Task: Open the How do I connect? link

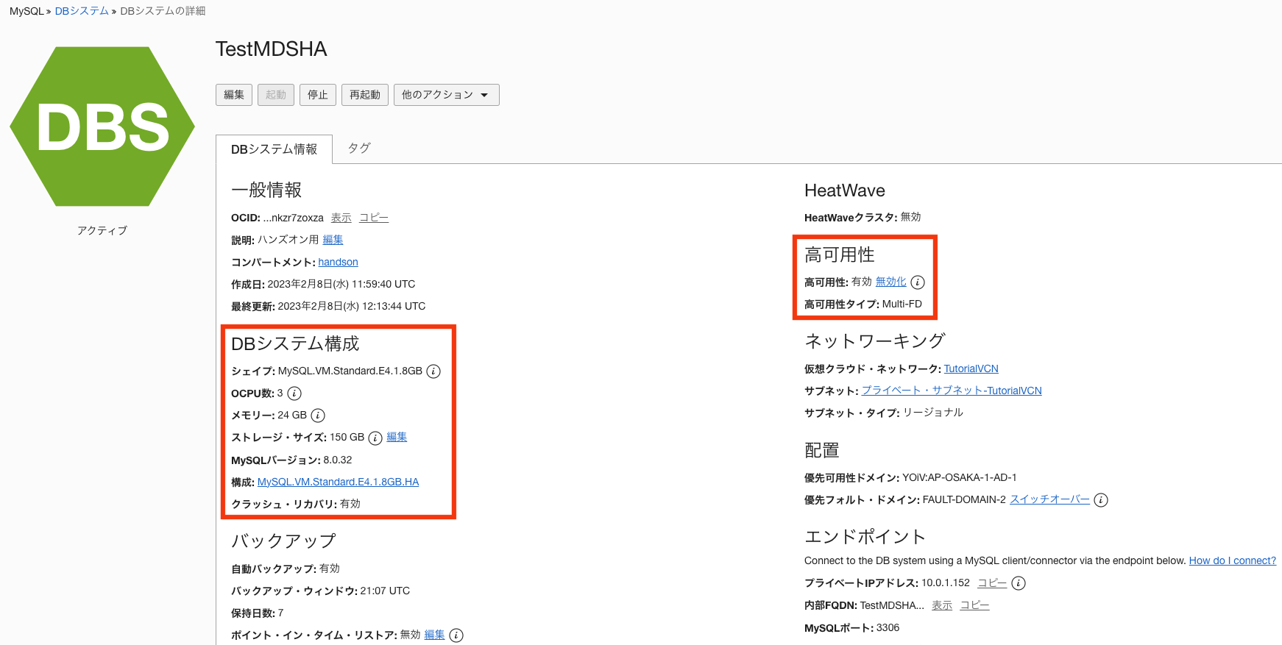Action: 1233,560
